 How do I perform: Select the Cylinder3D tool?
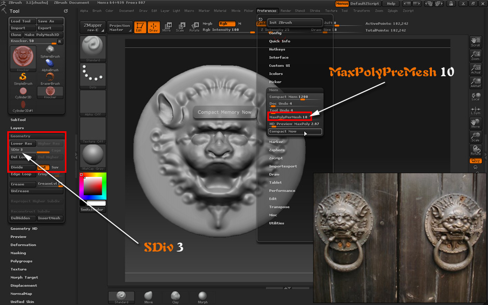(23, 93)
